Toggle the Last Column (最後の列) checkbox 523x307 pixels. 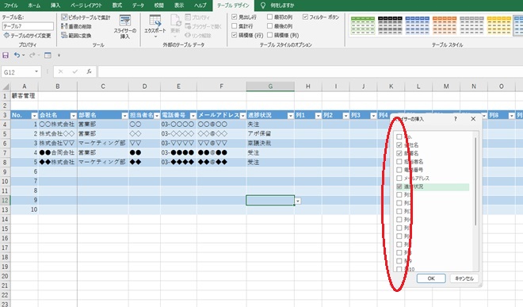[x=270, y=25]
